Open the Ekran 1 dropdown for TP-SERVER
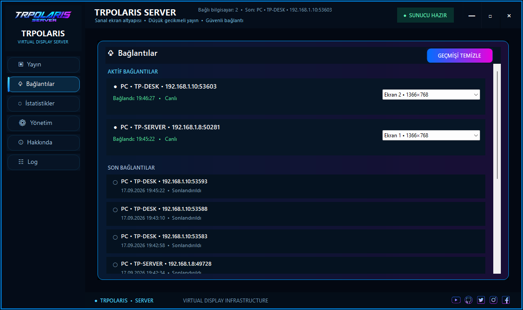This screenshot has height=310, width=523. (x=431, y=136)
